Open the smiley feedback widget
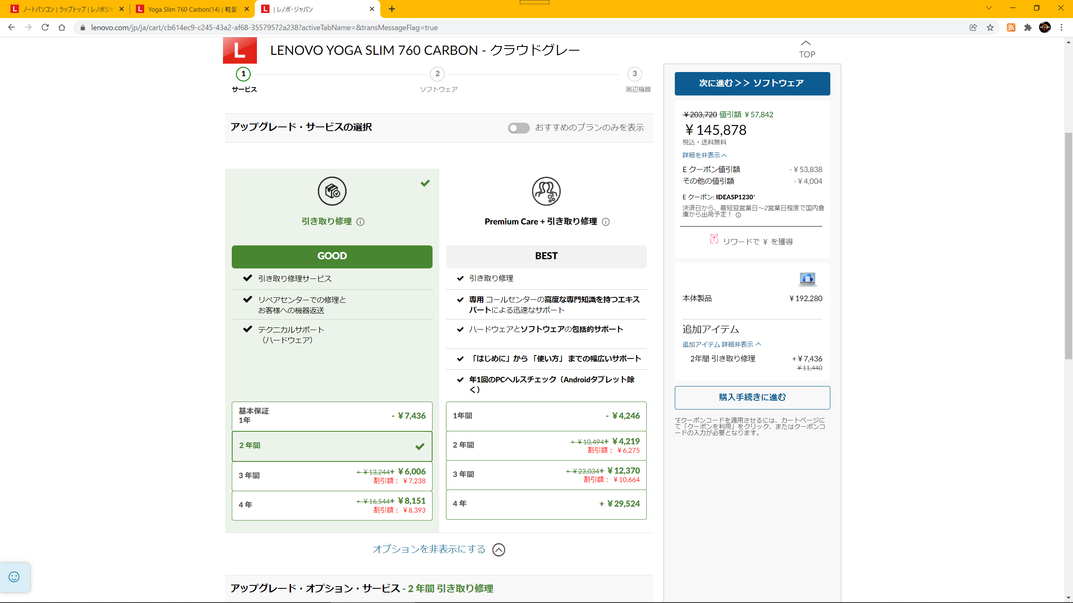The image size is (1073, 603). coord(14,577)
